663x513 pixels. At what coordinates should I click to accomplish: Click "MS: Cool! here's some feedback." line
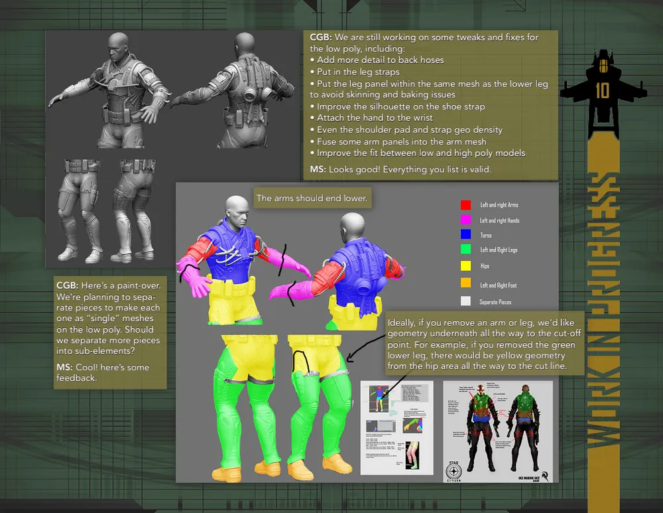tap(103, 372)
